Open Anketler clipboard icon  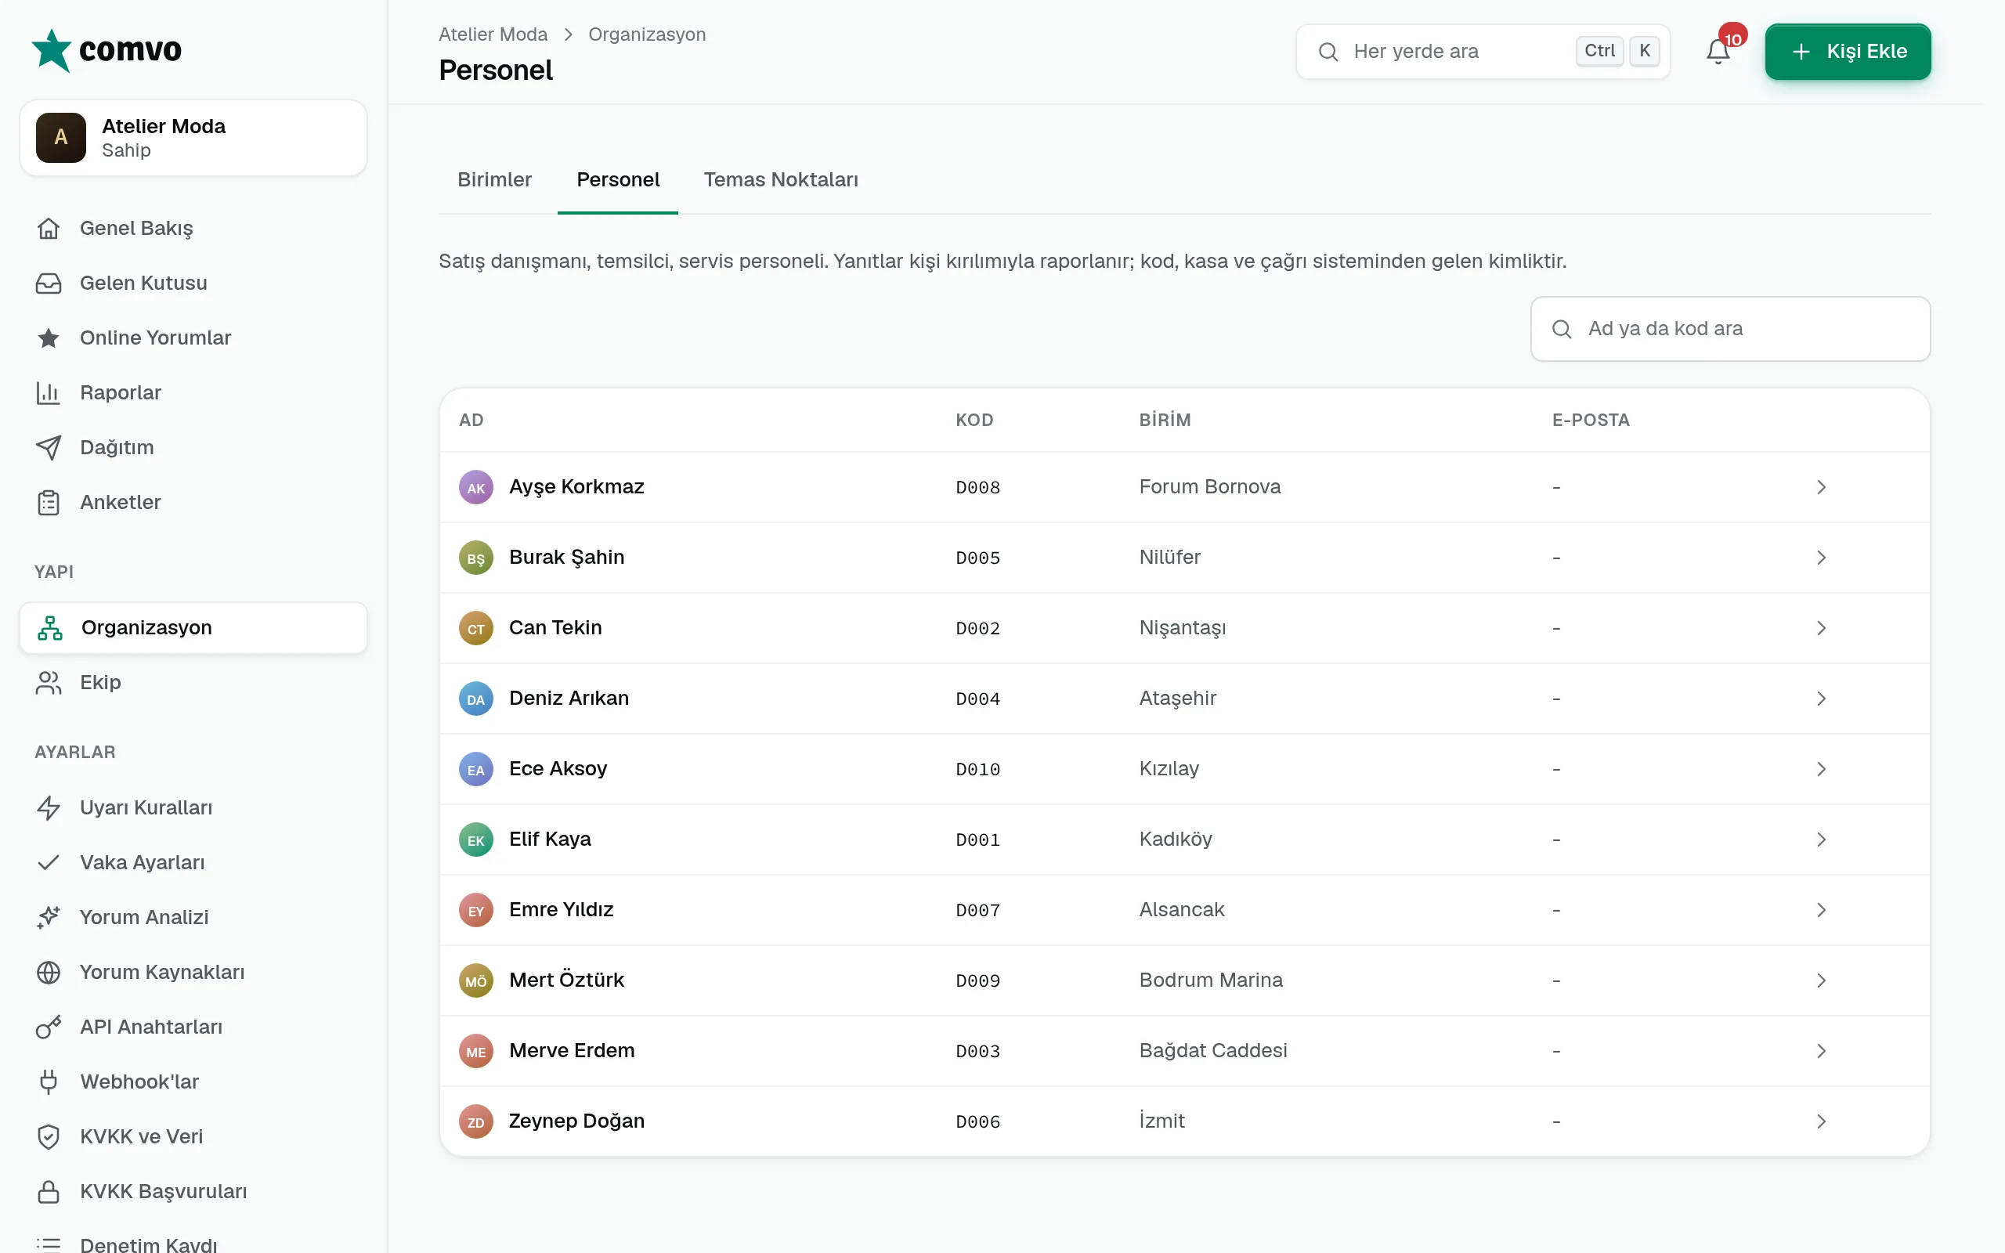click(x=49, y=502)
